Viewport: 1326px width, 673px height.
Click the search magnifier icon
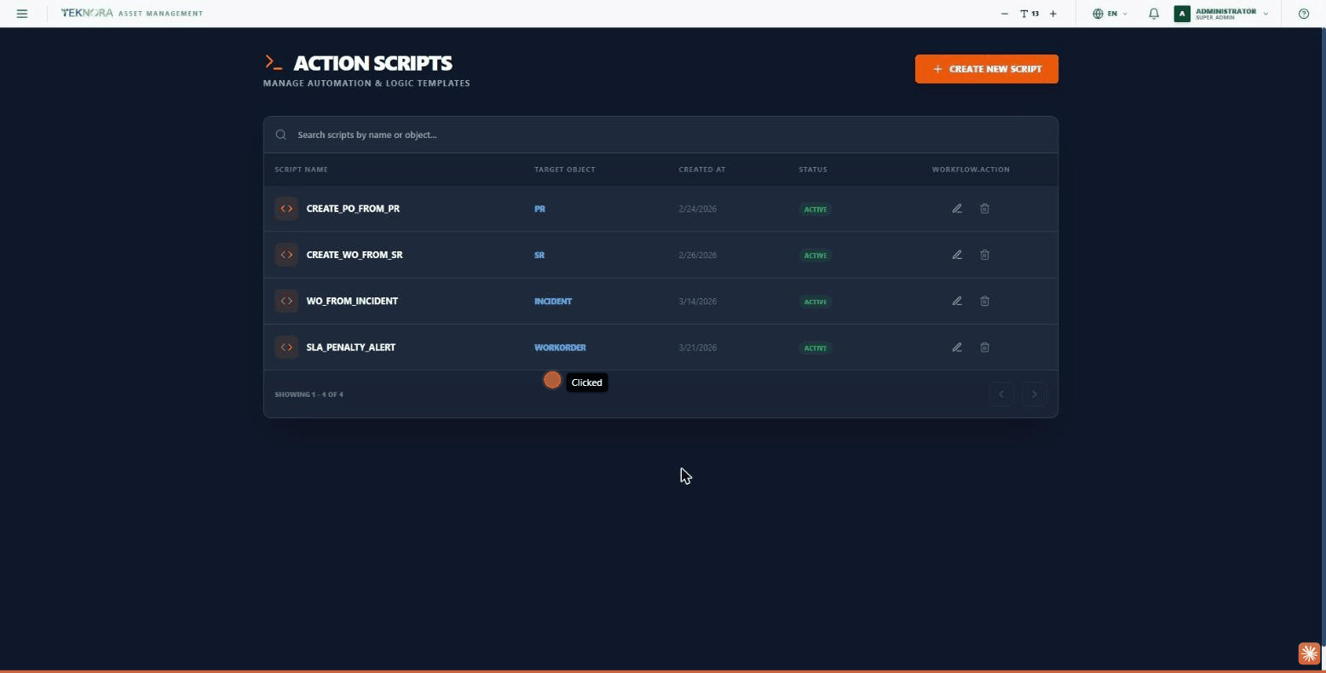click(x=281, y=135)
